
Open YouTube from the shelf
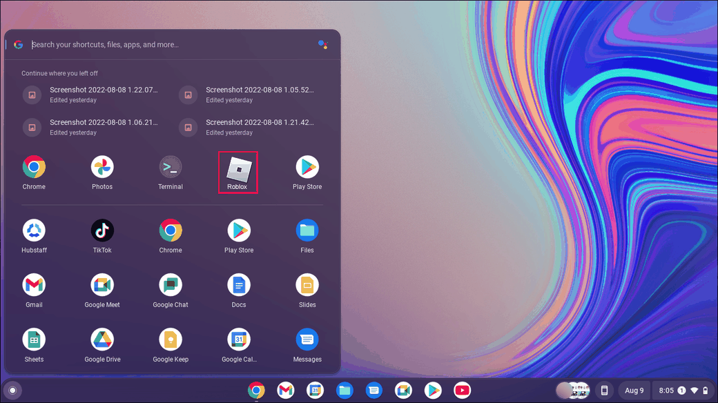(463, 391)
